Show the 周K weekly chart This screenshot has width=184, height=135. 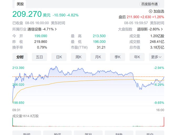pos(78,57)
